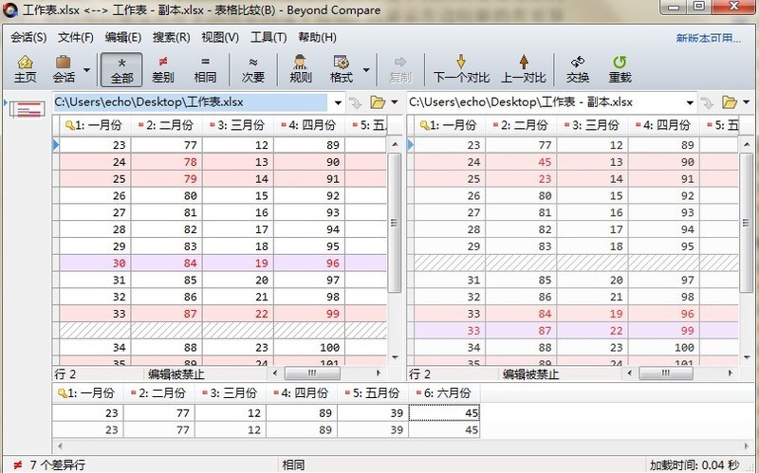The height and width of the screenshot is (473, 759).
Task: Click left pane horizontal scrollbar thumb
Action: [312, 373]
